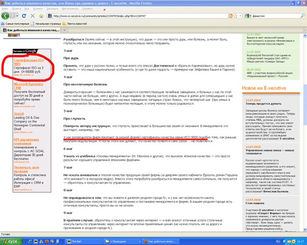307x245 pixels.
Task: Open the Google search engine selector
Action: tap(248, 16)
